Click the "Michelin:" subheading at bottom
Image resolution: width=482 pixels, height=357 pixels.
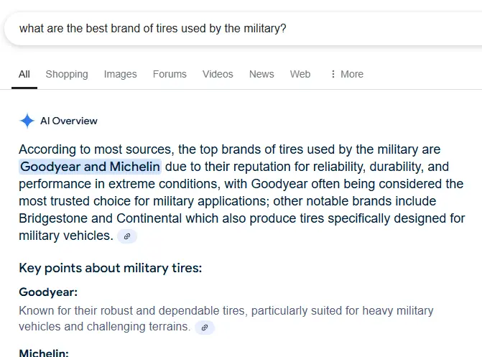point(44,353)
